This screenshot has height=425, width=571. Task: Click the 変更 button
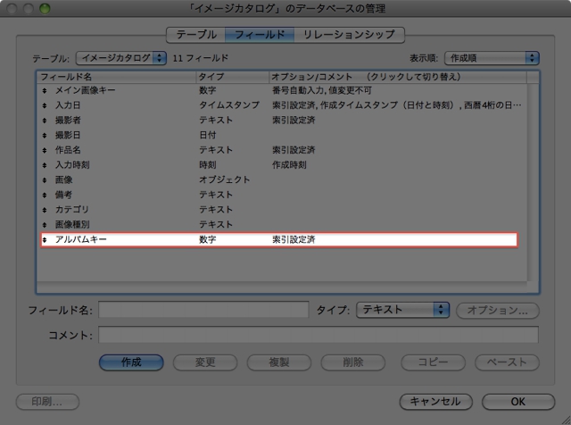click(205, 362)
